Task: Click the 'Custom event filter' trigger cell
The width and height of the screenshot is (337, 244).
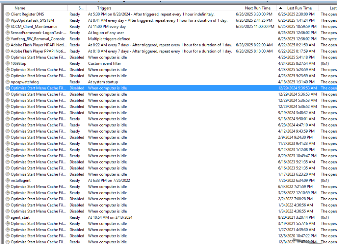Action: pyautogui.click(x=104, y=63)
